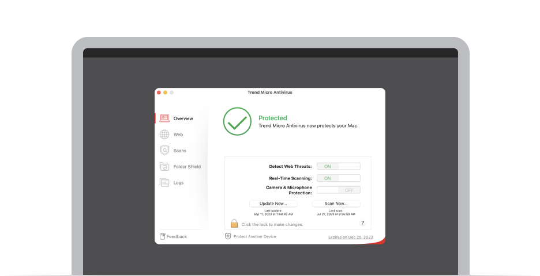Click the 'Camera & Microphone Protection:' label
This screenshot has height=276, width=540.
(x=289, y=190)
